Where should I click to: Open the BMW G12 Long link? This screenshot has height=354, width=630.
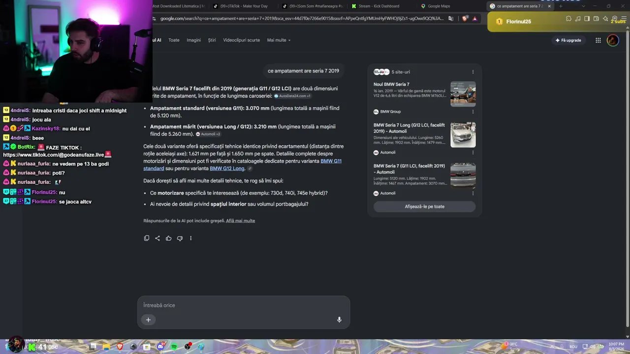(227, 169)
